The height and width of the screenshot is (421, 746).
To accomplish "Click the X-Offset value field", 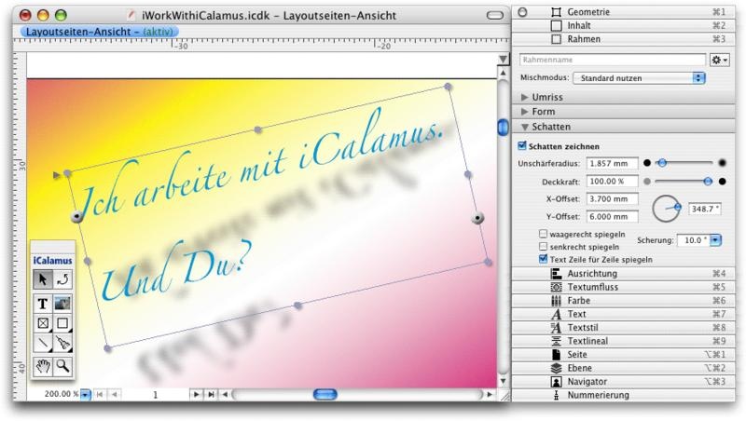I will 612,198.
